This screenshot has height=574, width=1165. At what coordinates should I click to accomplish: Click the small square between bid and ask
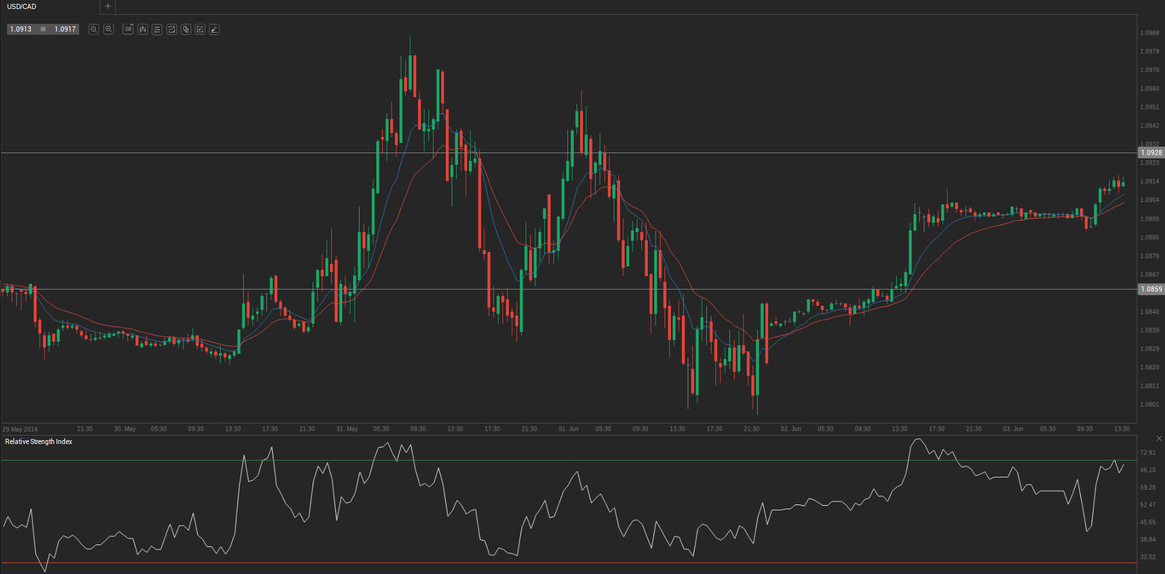pos(43,30)
